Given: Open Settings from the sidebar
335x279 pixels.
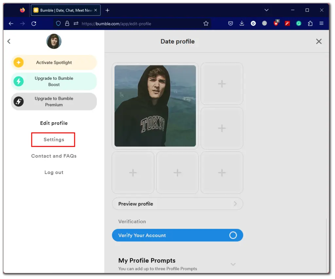Looking at the screenshot, I should click(53, 139).
